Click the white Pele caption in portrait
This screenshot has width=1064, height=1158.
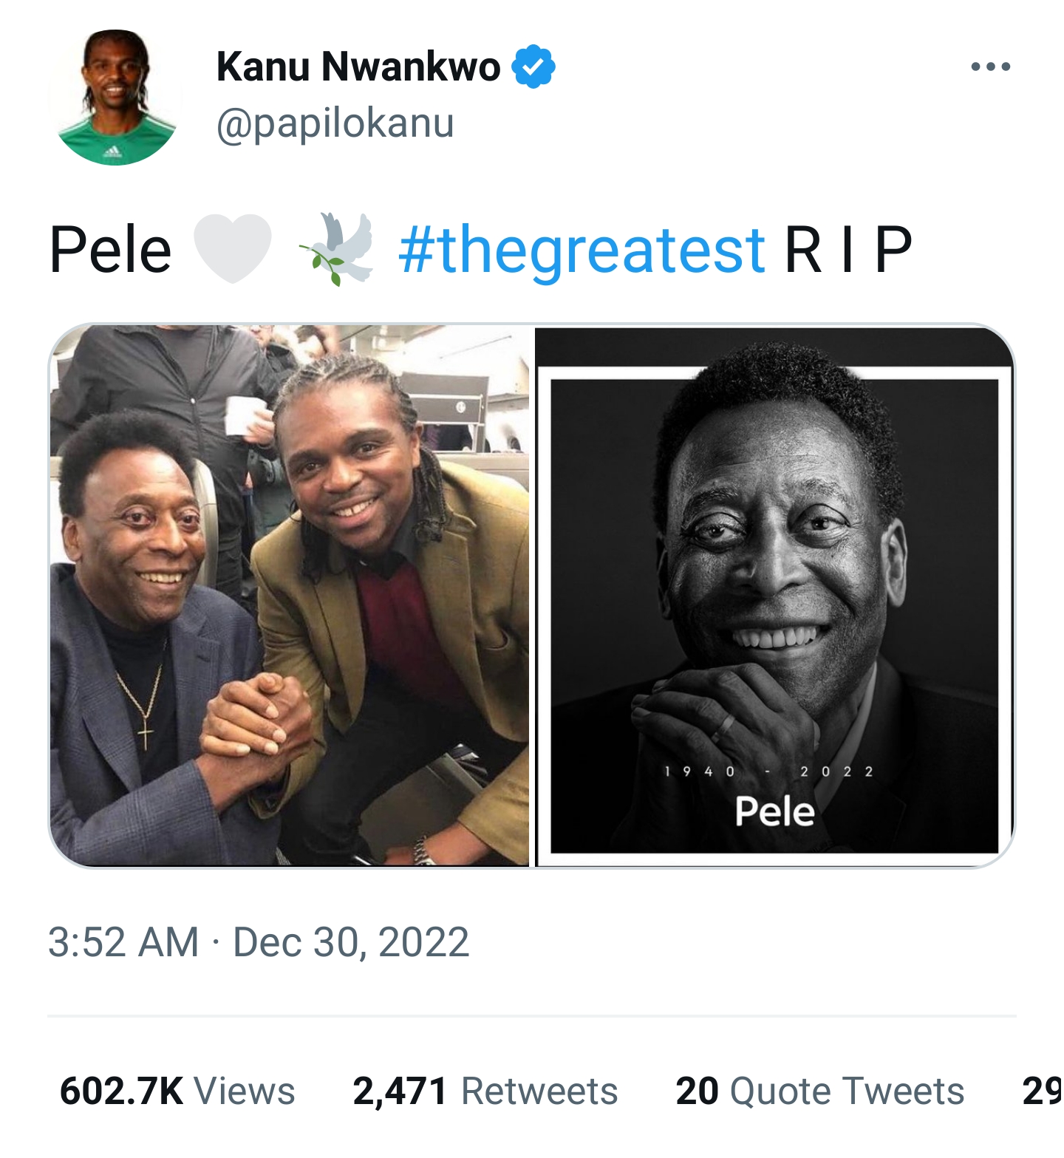[x=774, y=811]
